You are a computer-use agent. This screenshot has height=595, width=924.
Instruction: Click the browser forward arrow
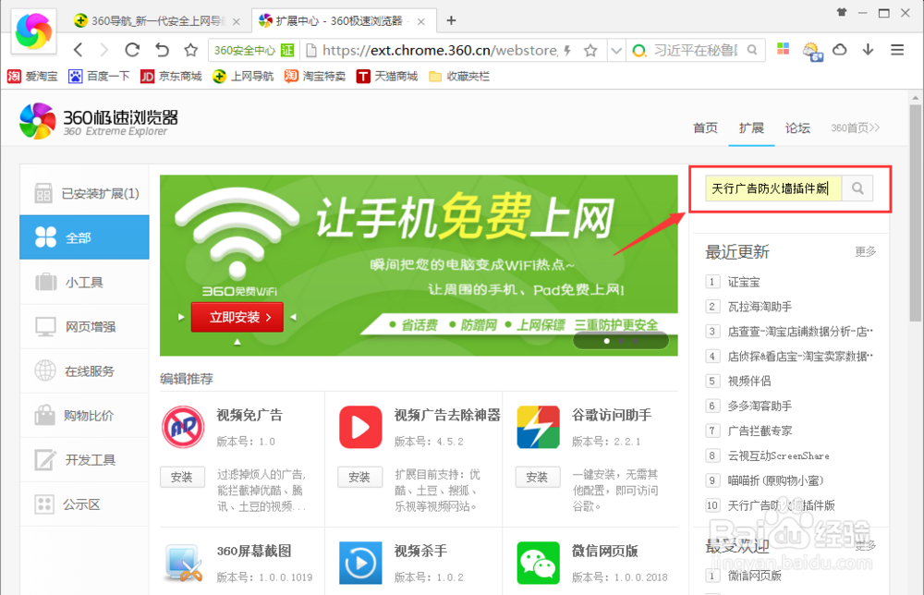pos(104,50)
